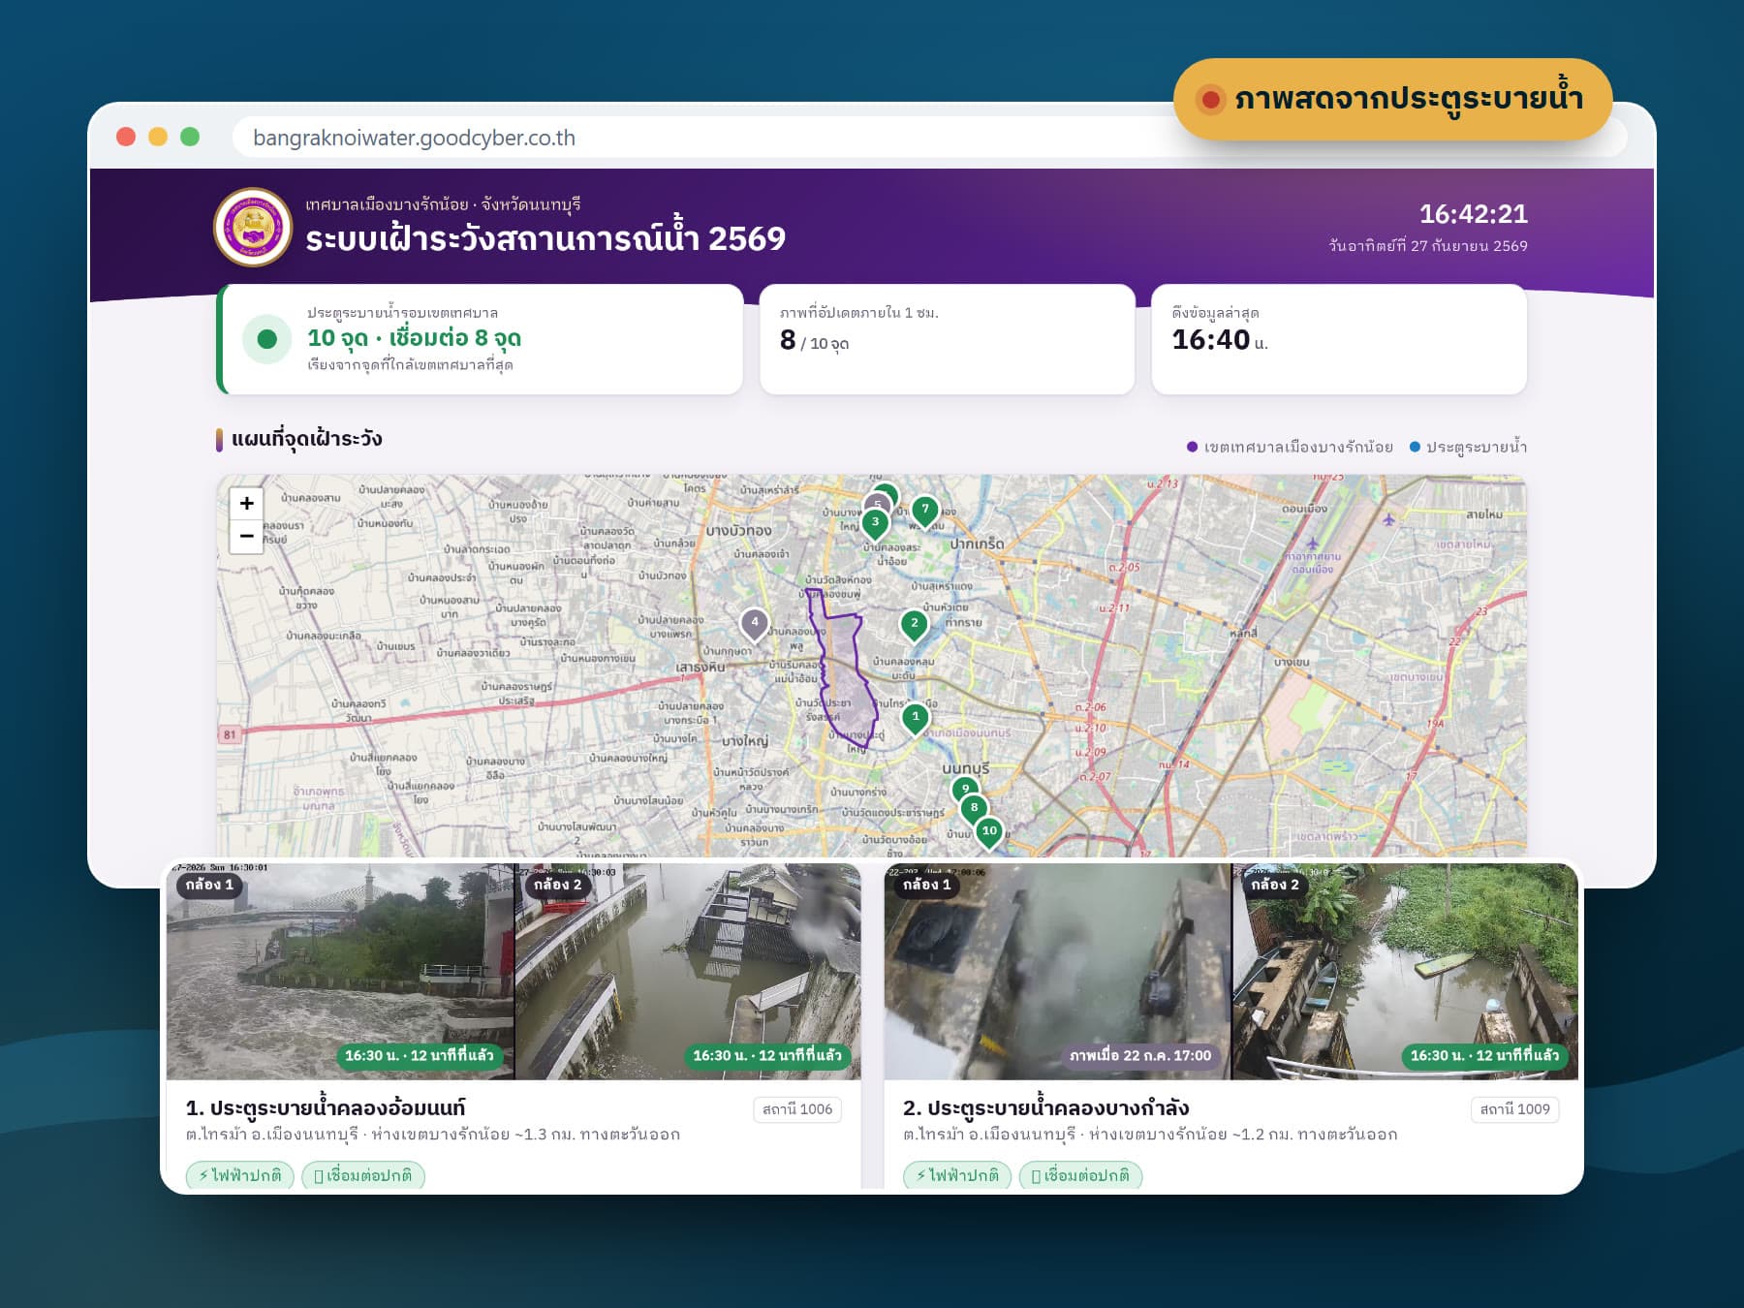Screen dimensions: 1744x1308
Task: Click the browser address bar URL
Action: [414, 138]
